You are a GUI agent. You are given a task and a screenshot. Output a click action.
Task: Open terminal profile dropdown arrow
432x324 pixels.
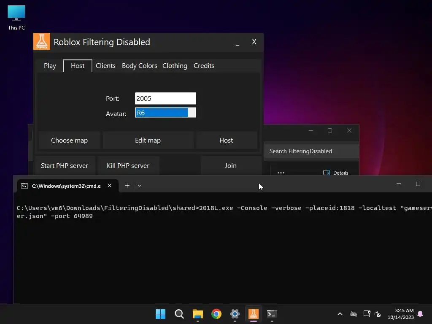click(x=140, y=186)
